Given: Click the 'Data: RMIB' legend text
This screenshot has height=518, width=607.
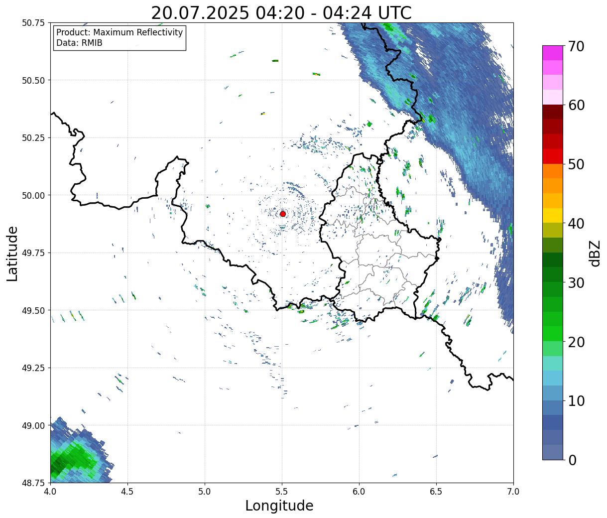Looking at the screenshot, I should click(x=79, y=43).
